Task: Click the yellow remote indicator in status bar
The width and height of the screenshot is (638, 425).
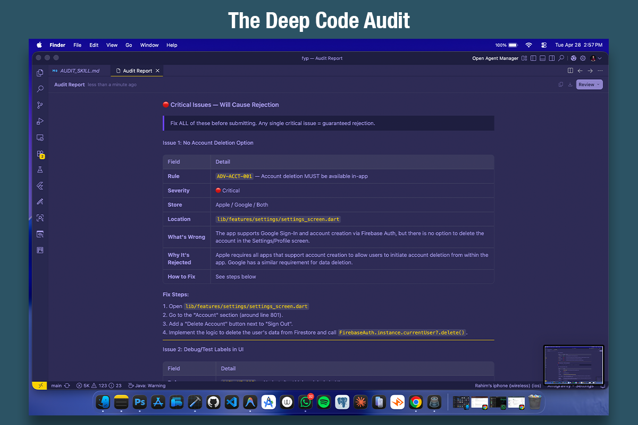Action: (x=40, y=386)
